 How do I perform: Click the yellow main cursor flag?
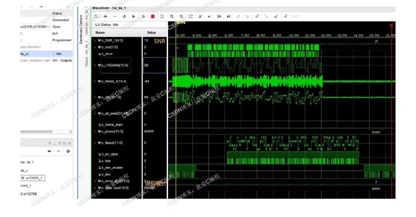pyautogui.click(x=180, y=23)
